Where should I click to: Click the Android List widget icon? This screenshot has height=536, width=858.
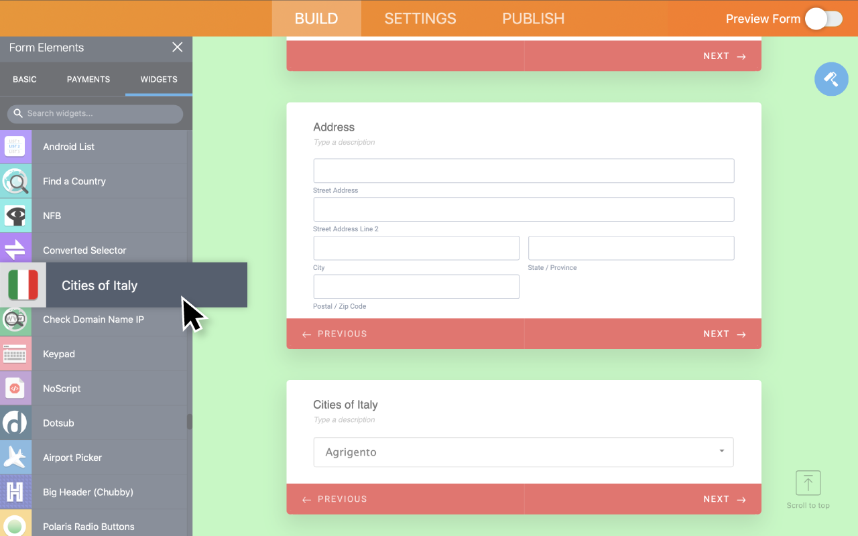(x=15, y=147)
